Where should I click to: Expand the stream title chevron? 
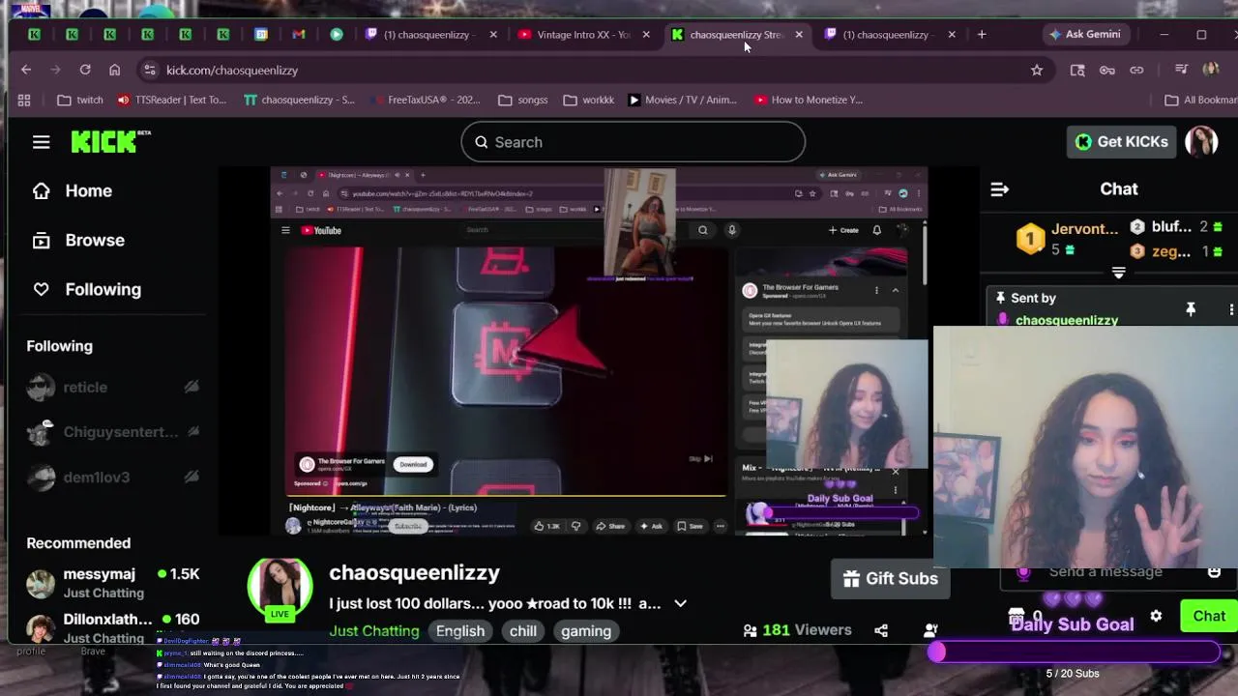[x=680, y=603]
